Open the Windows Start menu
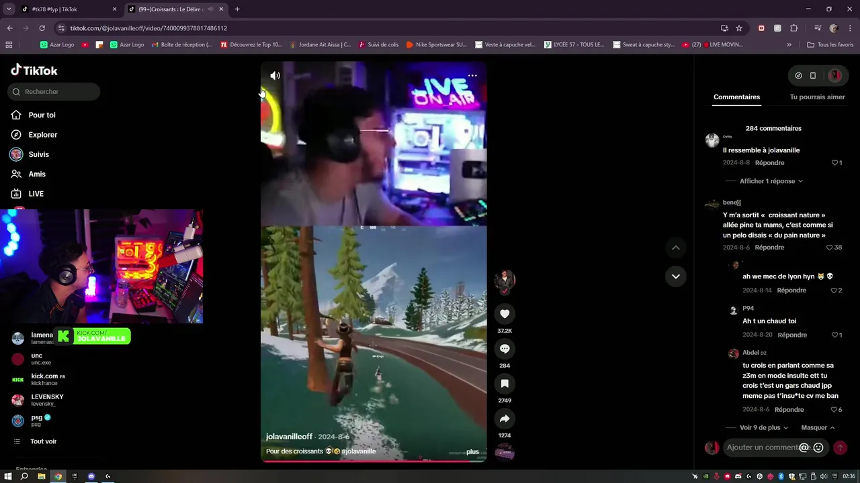Image resolution: width=860 pixels, height=483 pixels. coord(8,476)
